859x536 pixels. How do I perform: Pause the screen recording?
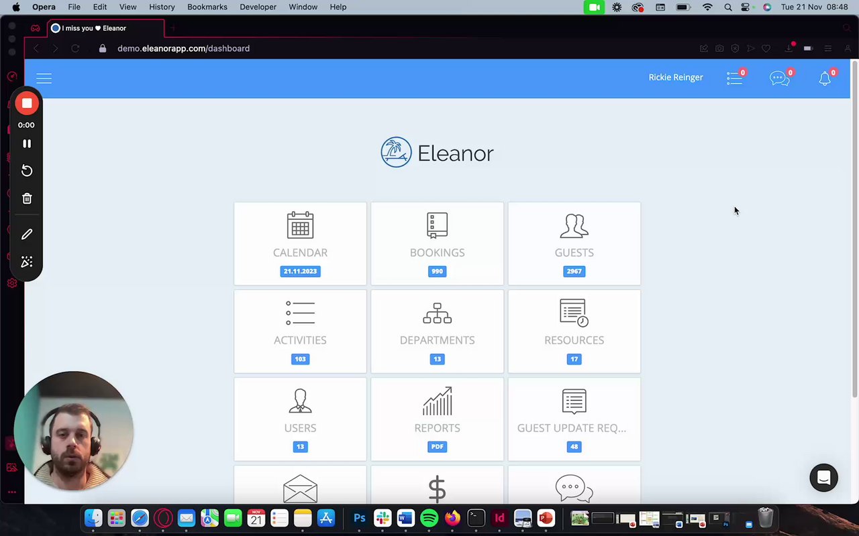[x=27, y=143]
